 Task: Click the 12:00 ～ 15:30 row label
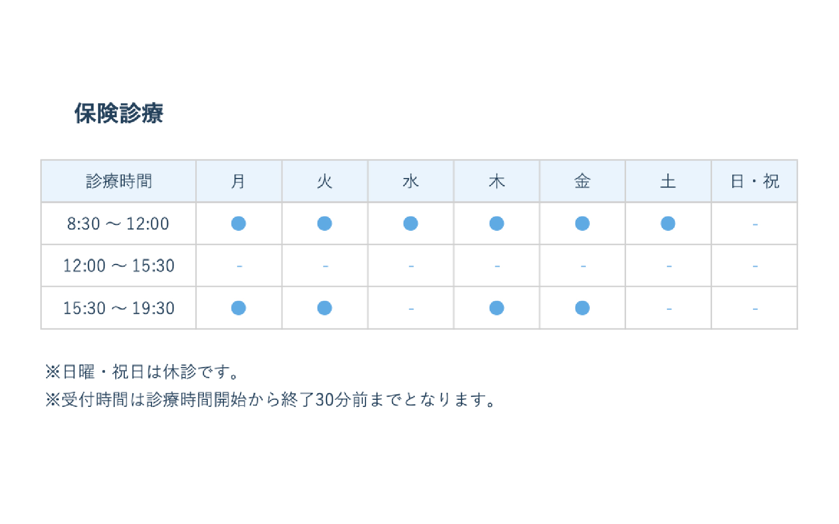119,266
